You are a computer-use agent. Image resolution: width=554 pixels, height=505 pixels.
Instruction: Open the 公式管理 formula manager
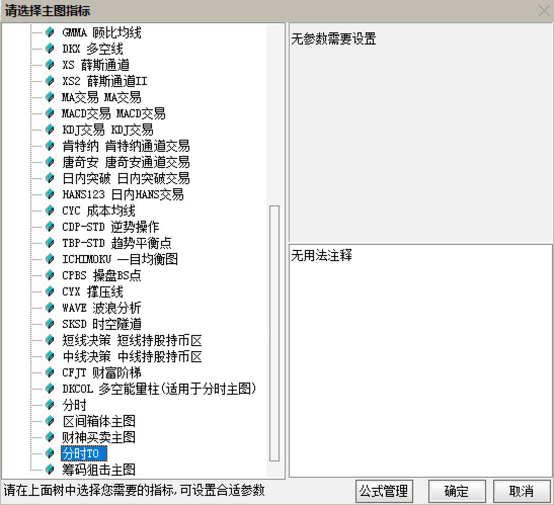tap(383, 491)
